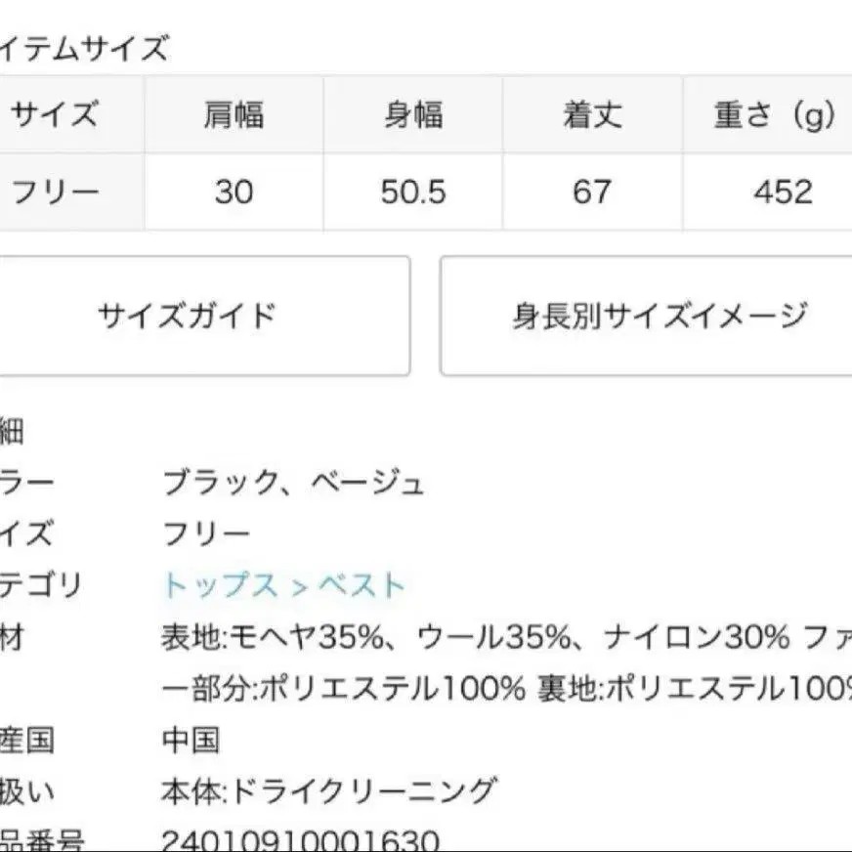
Task: Click the 身幅 table header
Action: (413, 115)
